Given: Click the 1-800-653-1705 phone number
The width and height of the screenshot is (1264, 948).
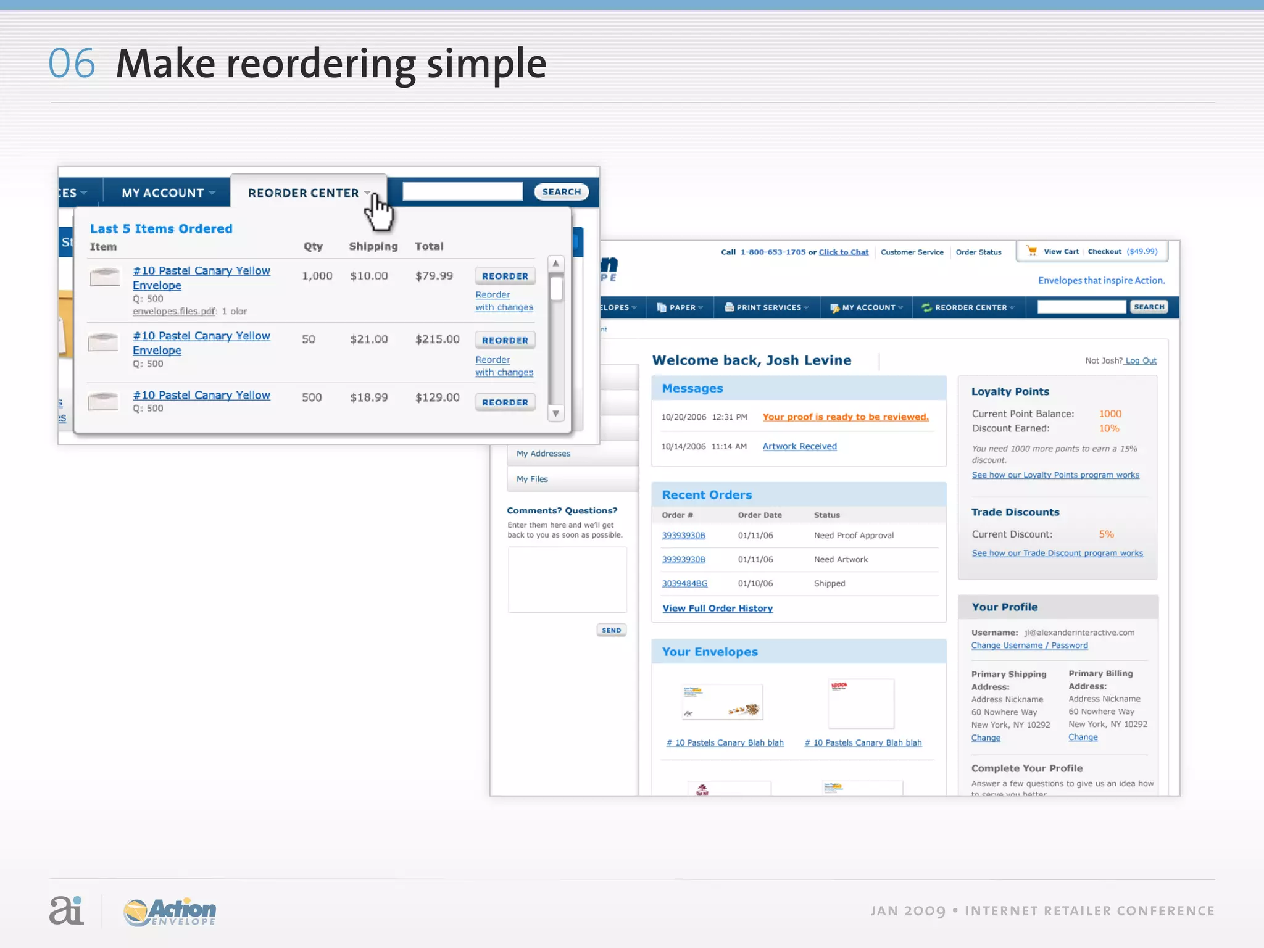Looking at the screenshot, I should [x=773, y=252].
